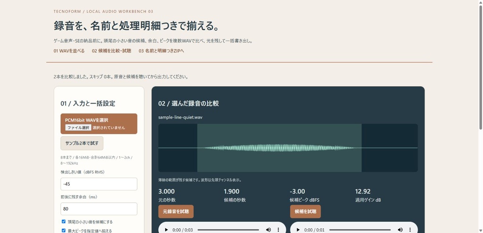The width and height of the screenshot is (483, 233).
Task: Click the sample-line-quiet.wav file name
Action: [x=180, y=117]
